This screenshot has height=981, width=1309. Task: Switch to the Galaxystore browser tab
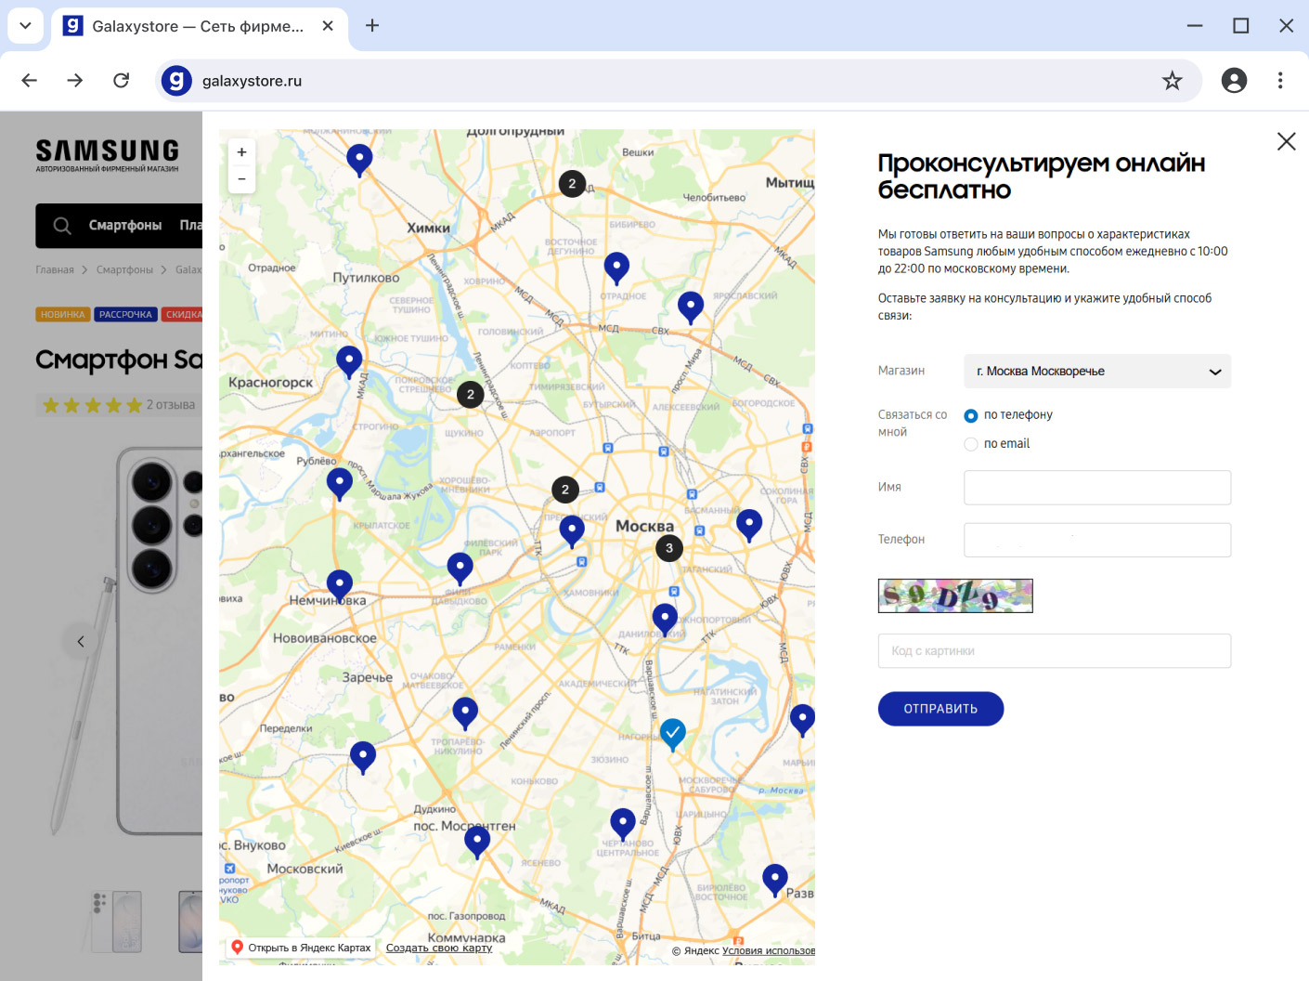coord(198,26)
